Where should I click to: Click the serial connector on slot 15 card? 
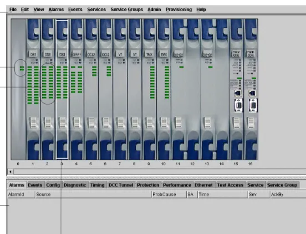pos(238,105)
